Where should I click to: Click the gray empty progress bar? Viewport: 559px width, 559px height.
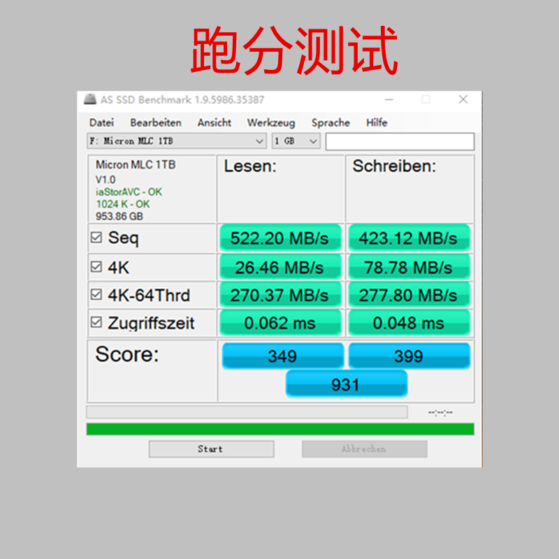tap(247, 412)
